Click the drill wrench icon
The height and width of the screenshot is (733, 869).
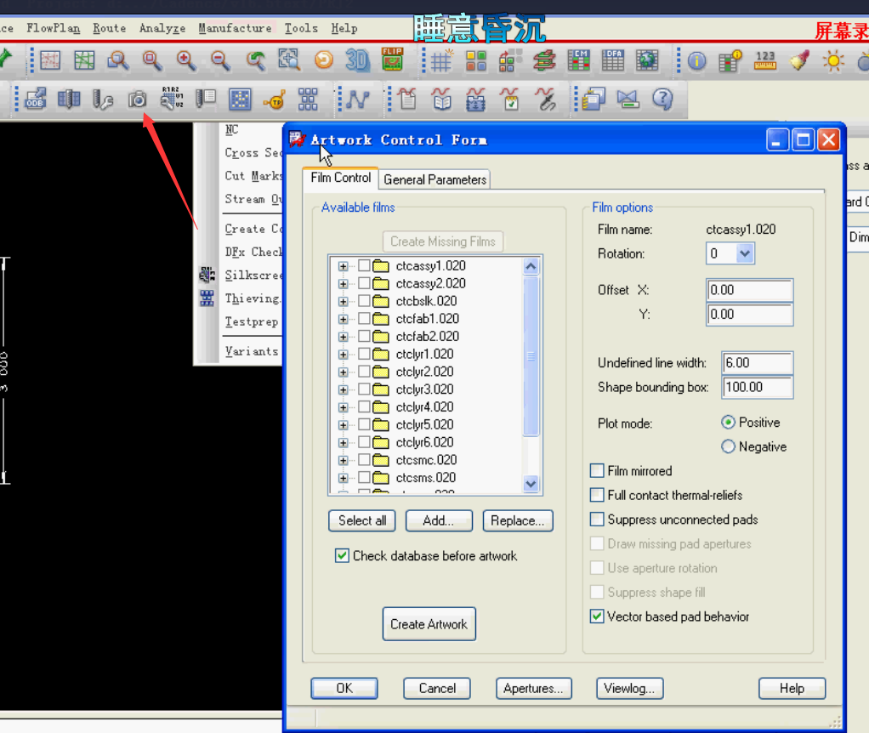pos(103,99)
